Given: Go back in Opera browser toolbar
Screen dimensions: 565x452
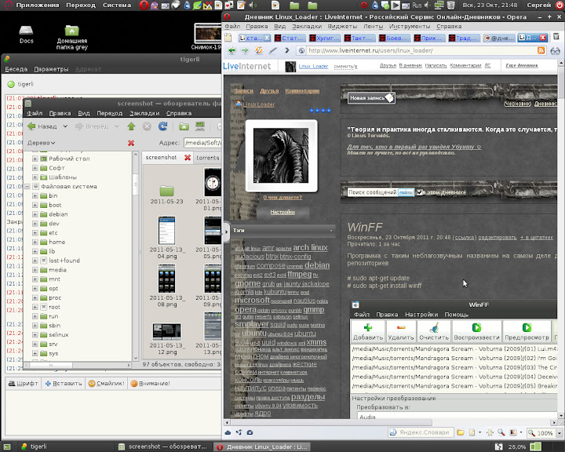Looking at the screenshot, I should tap(231, 51).
